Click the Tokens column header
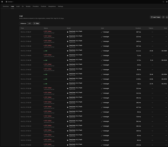The width and height of the screenshot is (168, 147). pos(151,28)
